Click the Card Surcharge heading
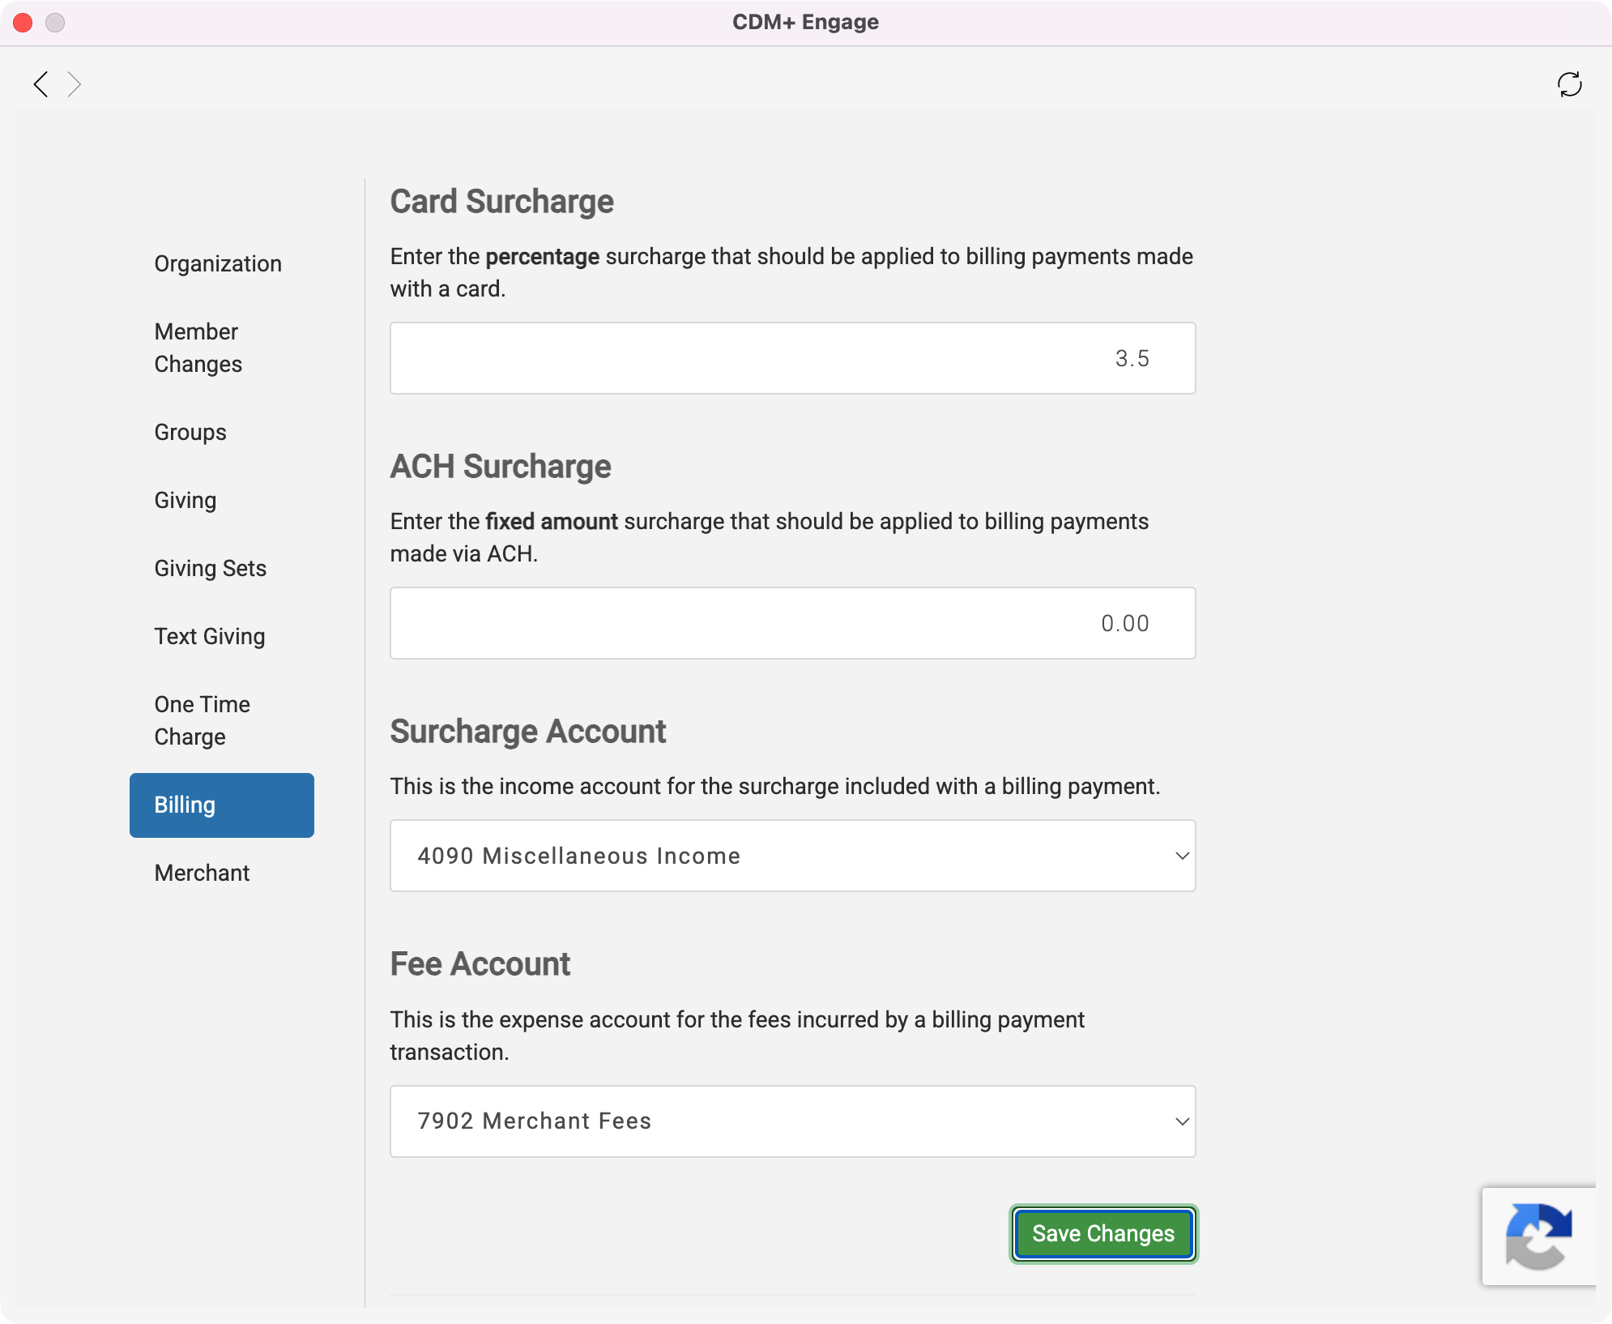The width and height of the screenshot is (1612, 1324). (502, 202)
